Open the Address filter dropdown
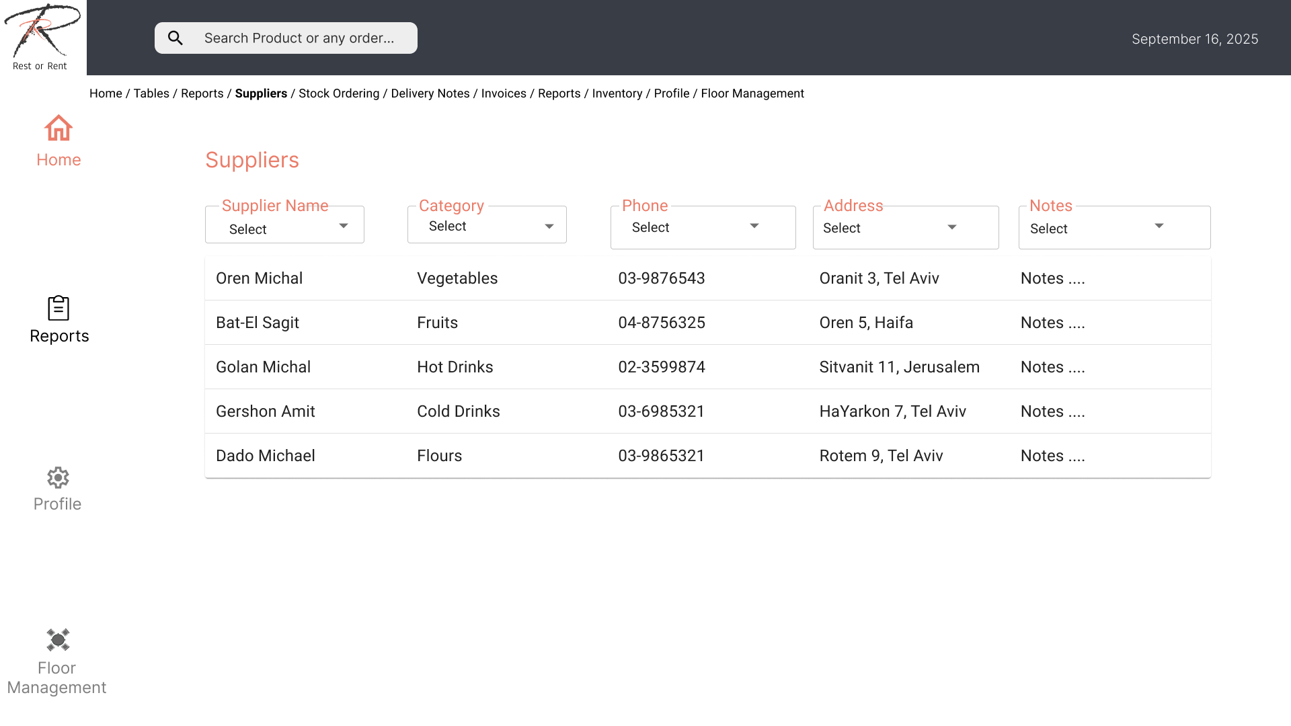This screenshot has height=726, width=1291. (905, 227)
